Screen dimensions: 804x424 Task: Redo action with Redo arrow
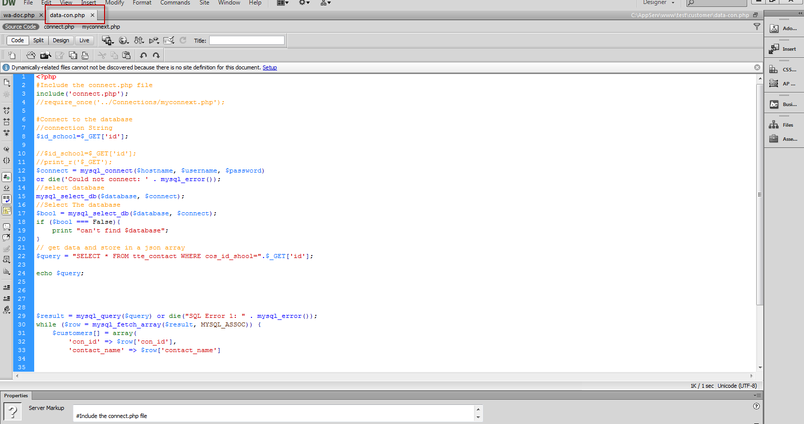(x=156, y=55)
